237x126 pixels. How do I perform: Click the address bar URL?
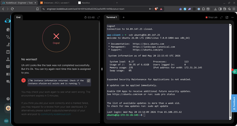tap(86, 9)
